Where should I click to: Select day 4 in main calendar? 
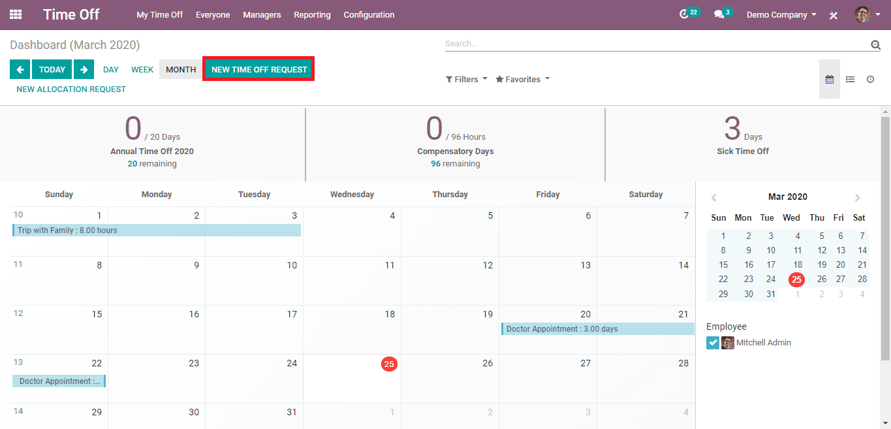392,215
